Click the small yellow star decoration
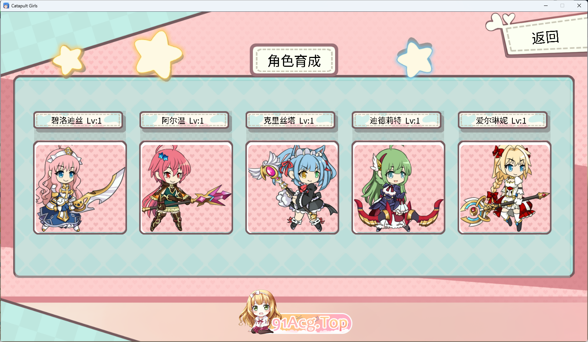Image resolution: width=588 pixels, height=342 pixels. click(68, 61)
